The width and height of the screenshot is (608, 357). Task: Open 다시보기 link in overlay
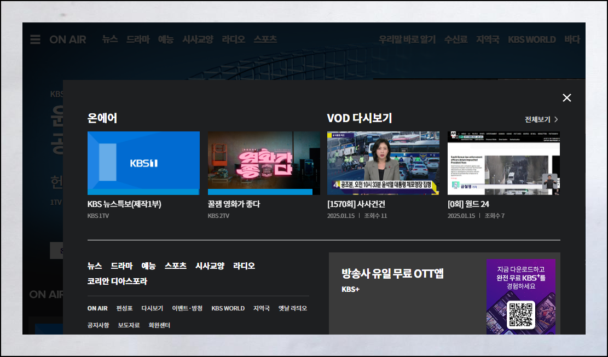pos(152,308)
